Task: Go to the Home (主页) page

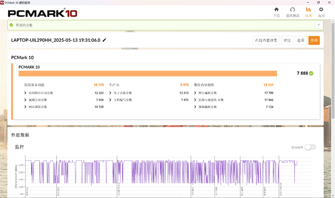Action: [276, 12]
